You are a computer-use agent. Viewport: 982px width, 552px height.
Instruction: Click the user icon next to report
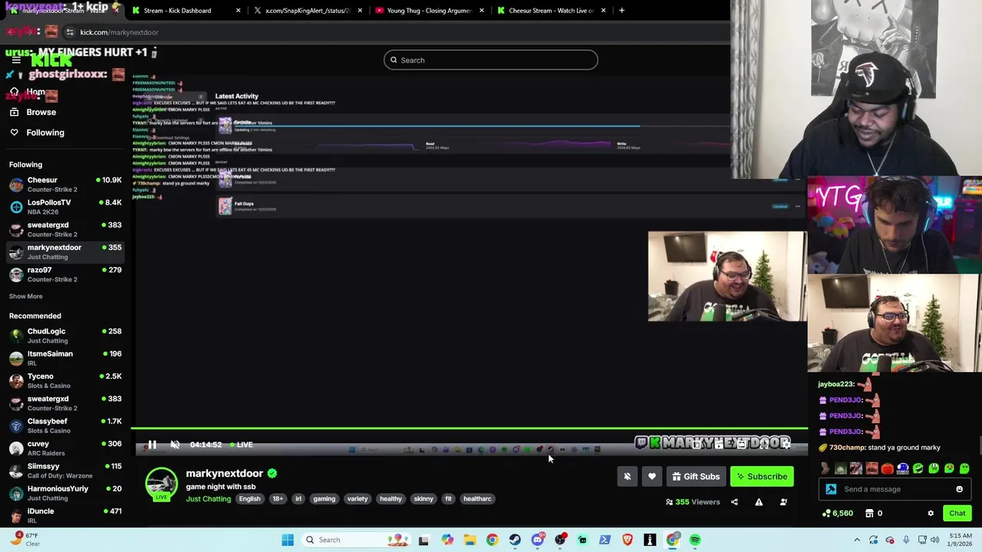click(x=783, y=502)
